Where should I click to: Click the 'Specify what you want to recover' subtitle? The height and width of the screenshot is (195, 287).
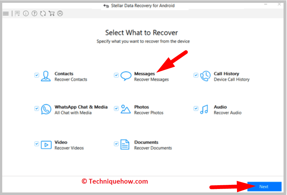(143, 41)
